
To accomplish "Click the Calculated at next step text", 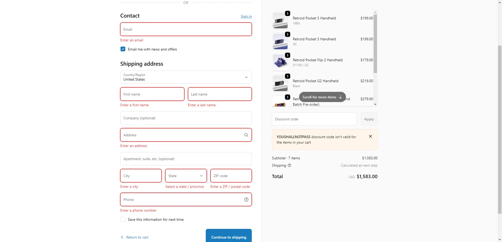I will pos(359,165).
